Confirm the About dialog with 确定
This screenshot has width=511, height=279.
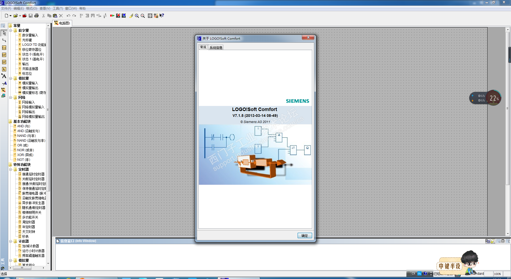(305, 236)
